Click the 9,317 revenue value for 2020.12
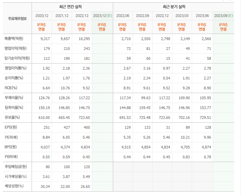The image size is (241, 195). [45, 39]
